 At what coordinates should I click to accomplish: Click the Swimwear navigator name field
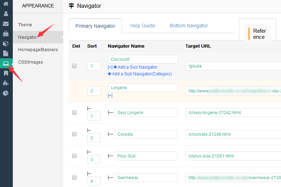click(145, 177)
